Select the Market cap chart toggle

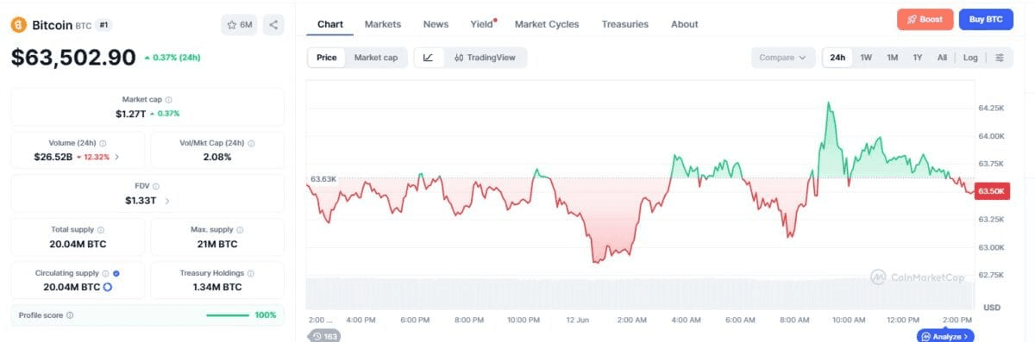point(376,58)
